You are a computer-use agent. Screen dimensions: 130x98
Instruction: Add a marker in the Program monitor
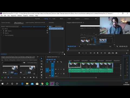point(79,53)
